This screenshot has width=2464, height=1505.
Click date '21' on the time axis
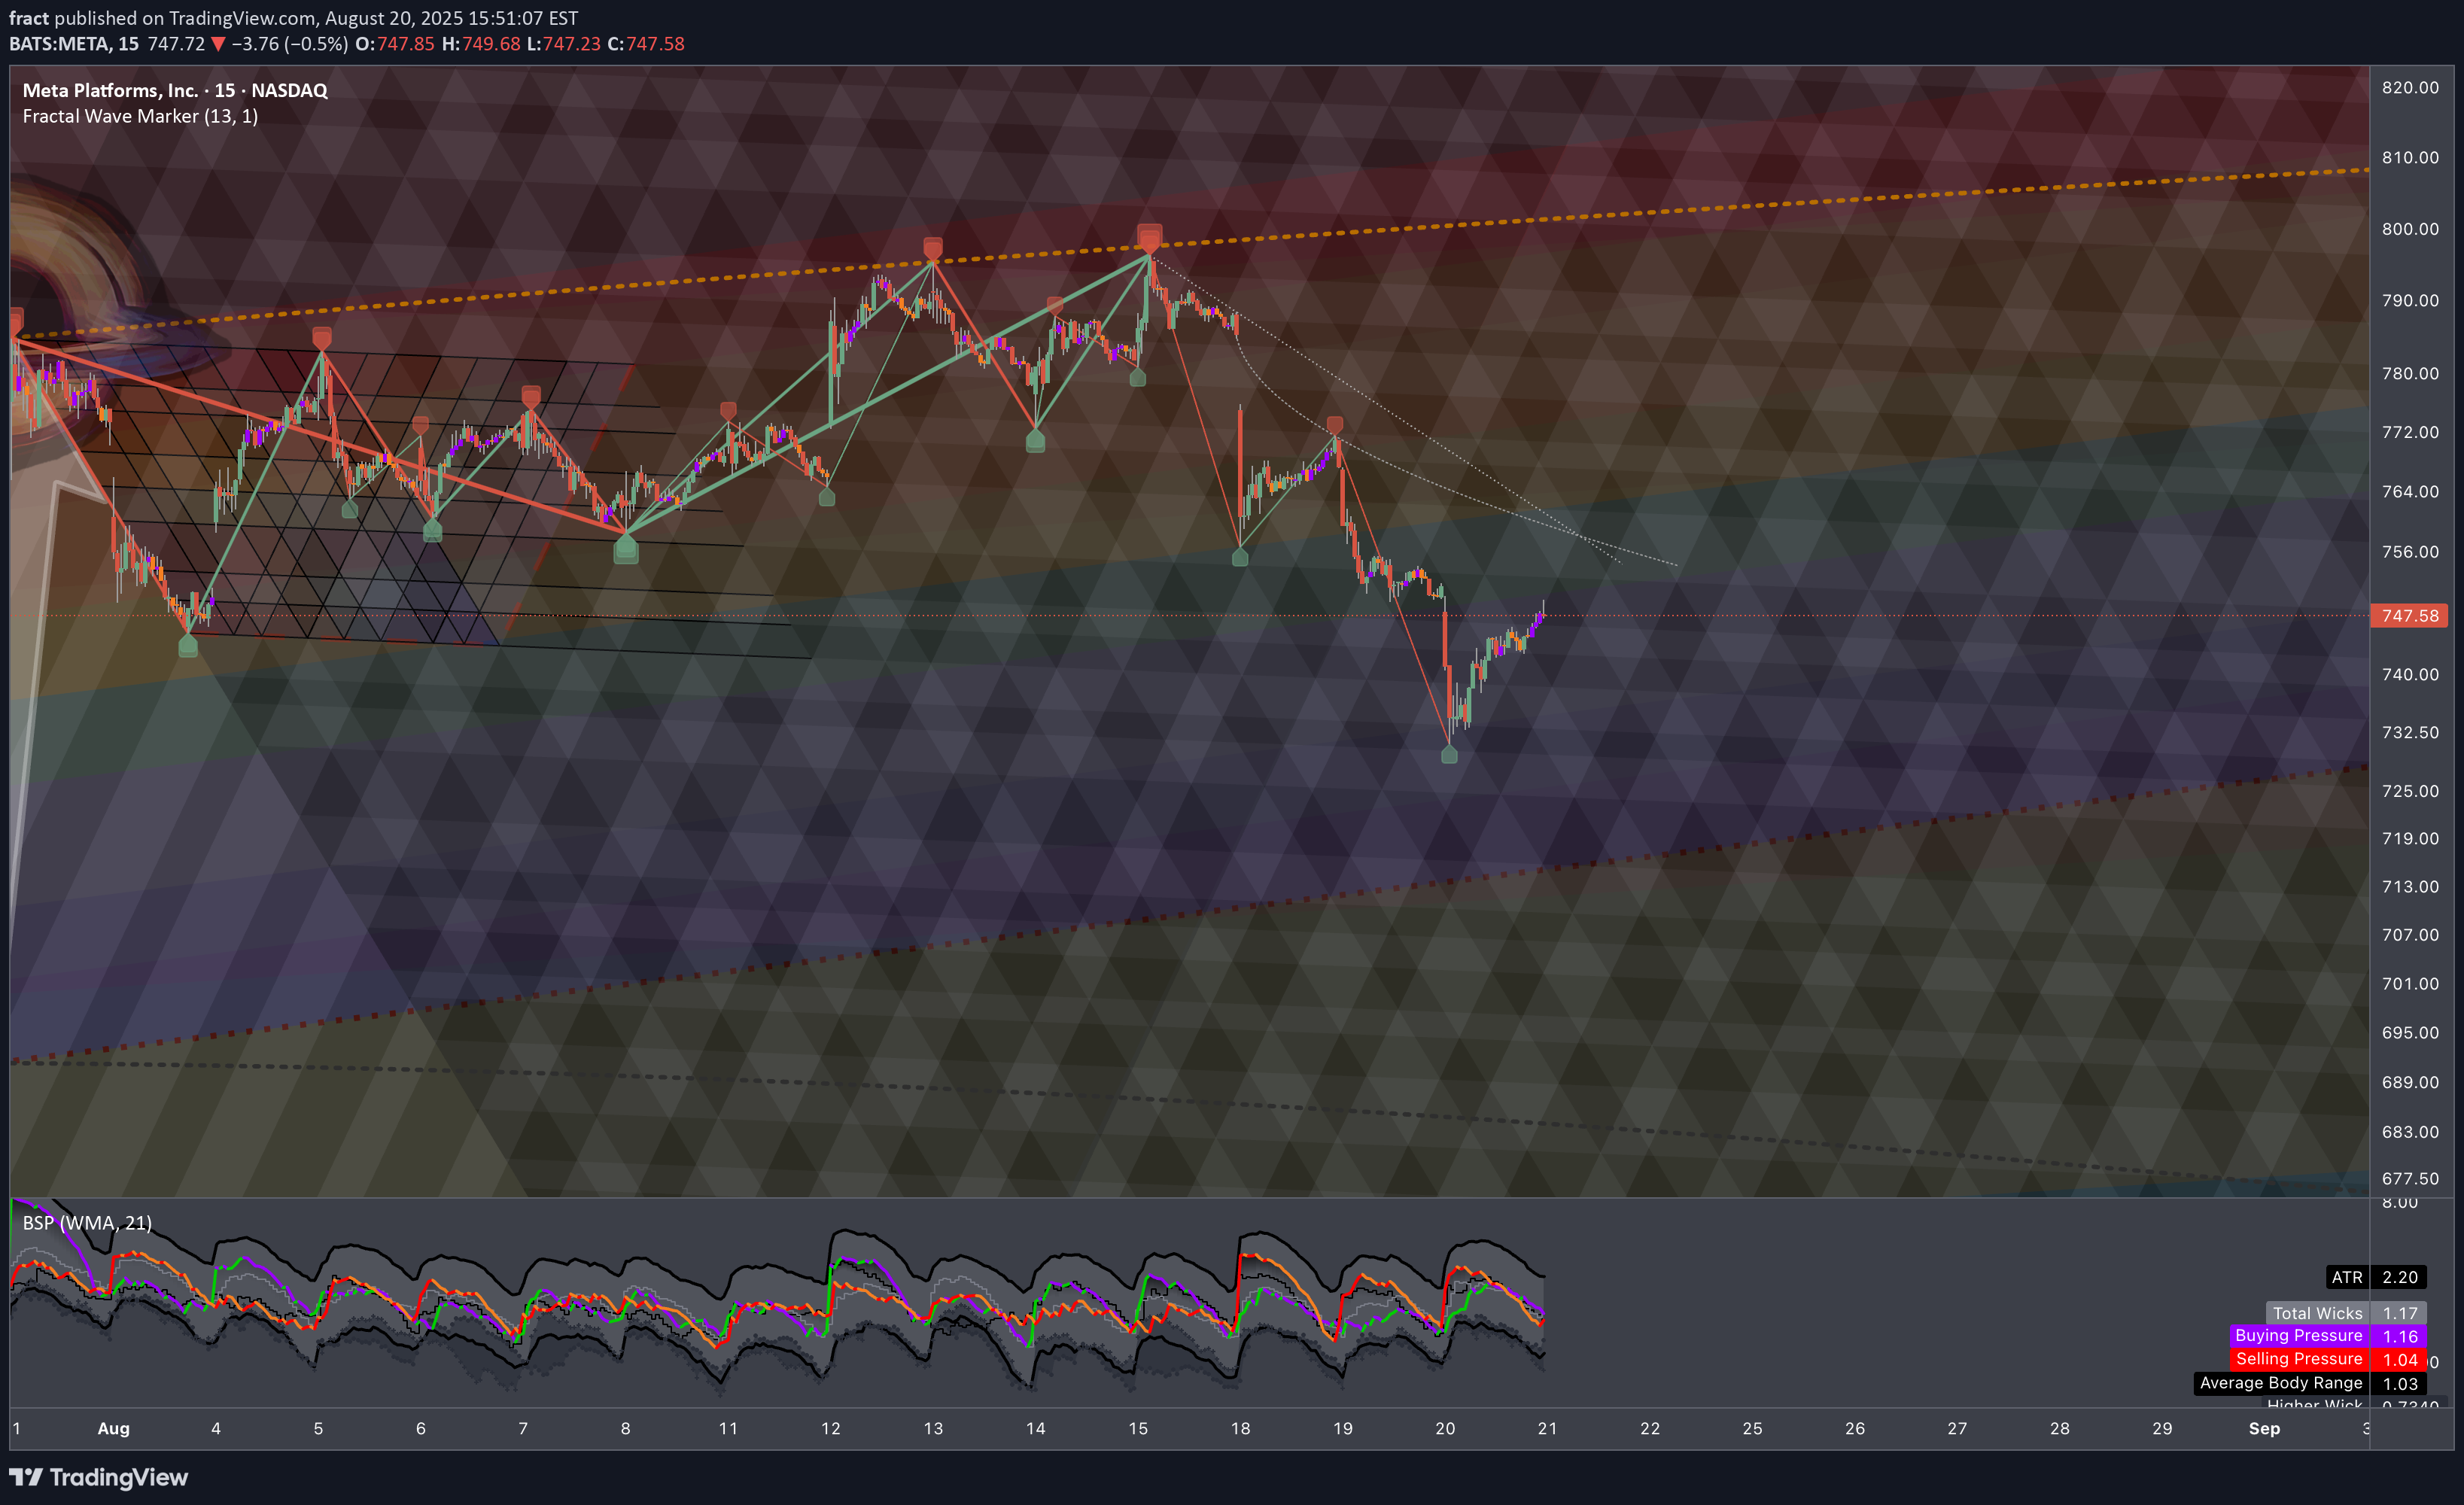1547,1429
